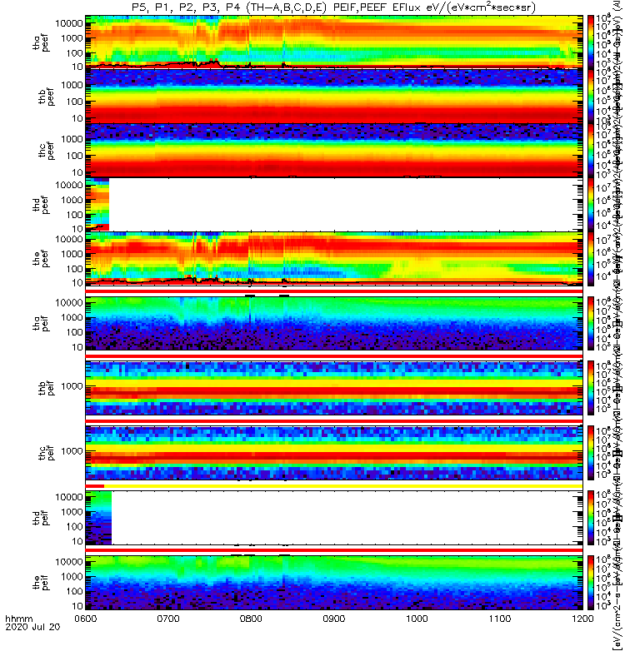625x666 pixels.
Task: Click inside the the peif spectrogram panel
Action: coord(334,582)
